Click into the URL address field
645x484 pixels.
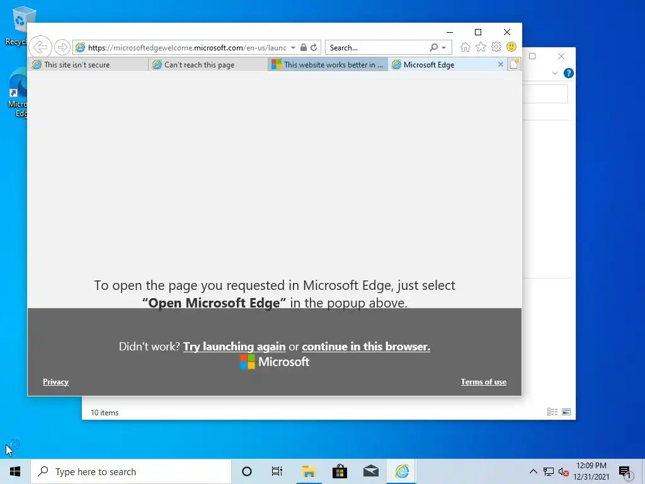pos(186,48)
